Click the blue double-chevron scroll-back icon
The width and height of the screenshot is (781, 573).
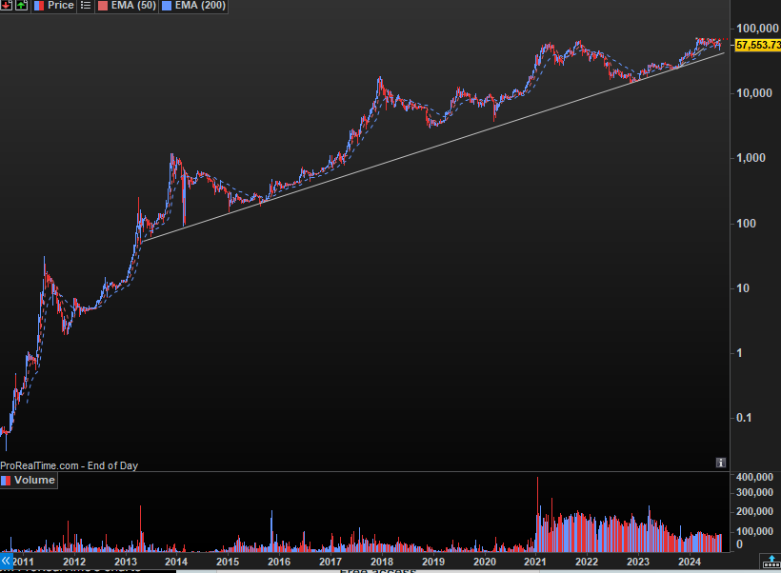click(6, 561)
